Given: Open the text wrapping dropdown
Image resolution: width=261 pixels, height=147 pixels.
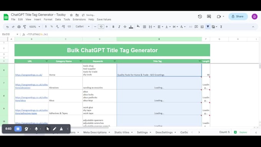Looking at the screenshot, I should pos(175,26).
